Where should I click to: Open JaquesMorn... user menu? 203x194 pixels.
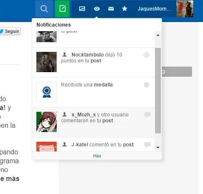pos(154,9)
